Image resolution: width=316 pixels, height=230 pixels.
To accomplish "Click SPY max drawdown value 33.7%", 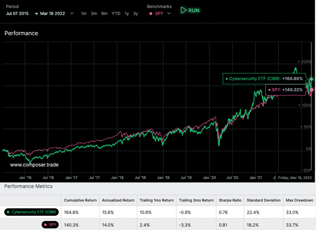I will click(x=292, y=225).
